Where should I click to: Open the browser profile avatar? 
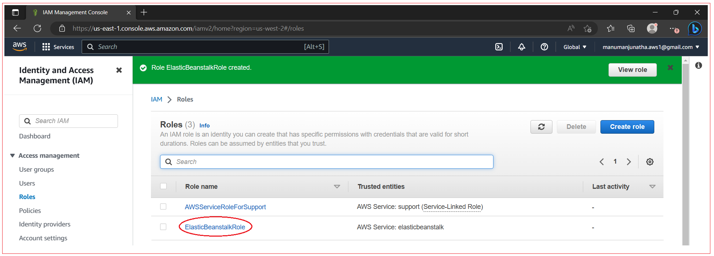(652, 28)
